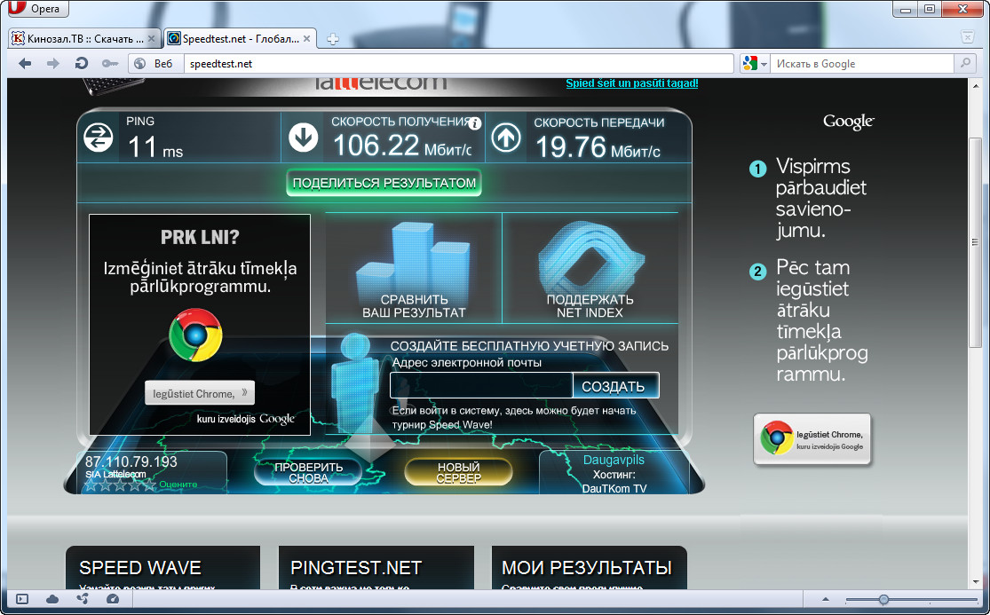Click the info icon near СКОРОСТЬ ПОЛУЧЕНИЯ
The image size is (990, 615).
tap(475, 123)
